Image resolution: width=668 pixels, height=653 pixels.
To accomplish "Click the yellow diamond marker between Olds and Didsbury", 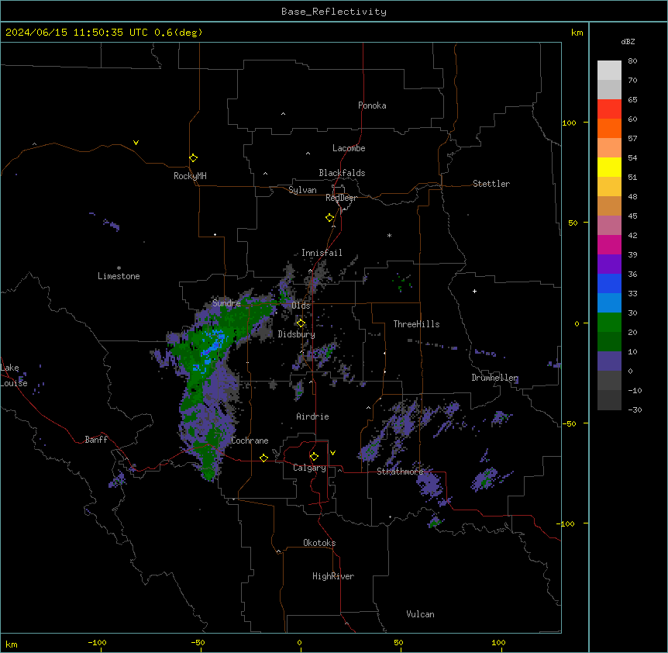I will click(301, 323).
